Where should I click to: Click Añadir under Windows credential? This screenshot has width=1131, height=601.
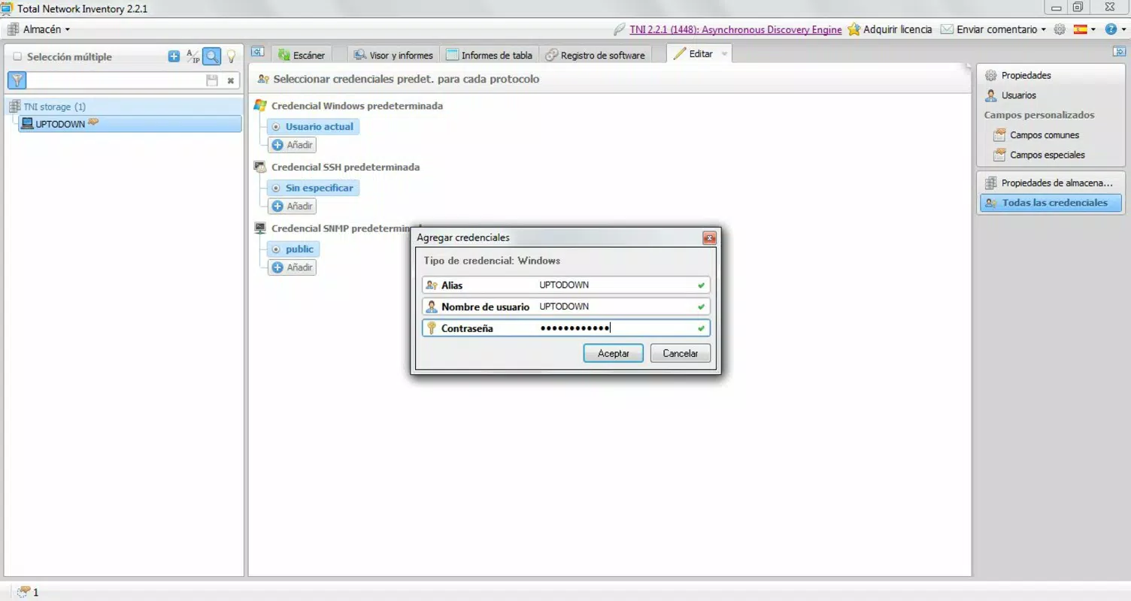click(293, 145)
